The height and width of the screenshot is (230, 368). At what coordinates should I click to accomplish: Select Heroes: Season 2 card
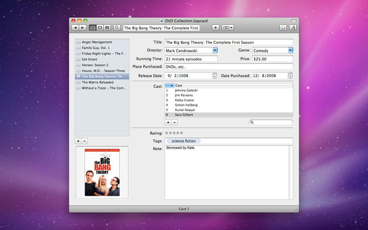102,65
